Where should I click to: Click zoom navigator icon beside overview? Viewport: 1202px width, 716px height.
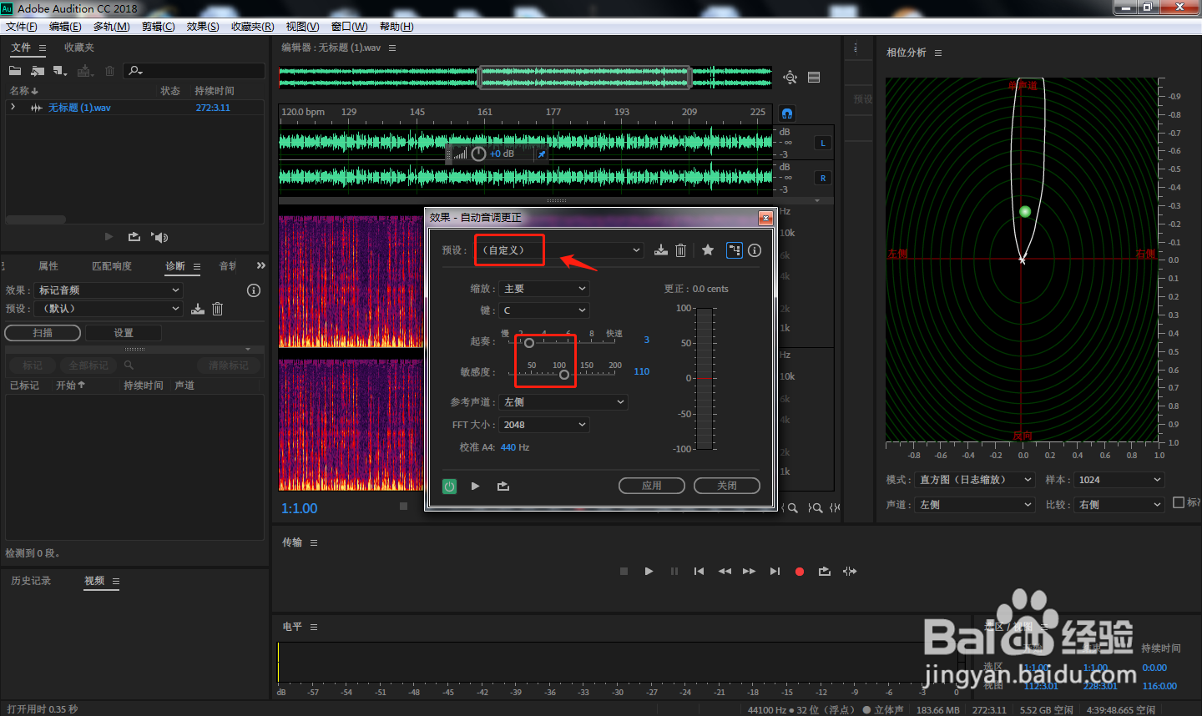[790, 78]
